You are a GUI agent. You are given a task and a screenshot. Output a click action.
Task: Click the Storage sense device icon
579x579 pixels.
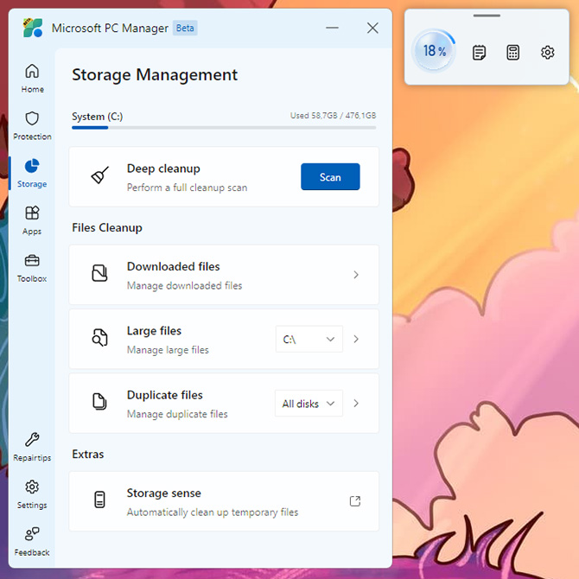(99, 499)
